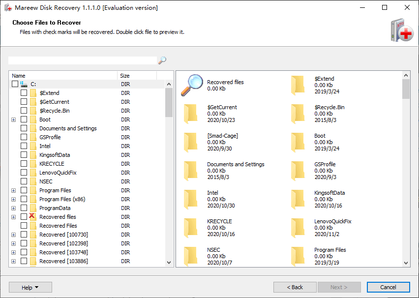Select the Program Files (x86) row label

pos(62,199)
